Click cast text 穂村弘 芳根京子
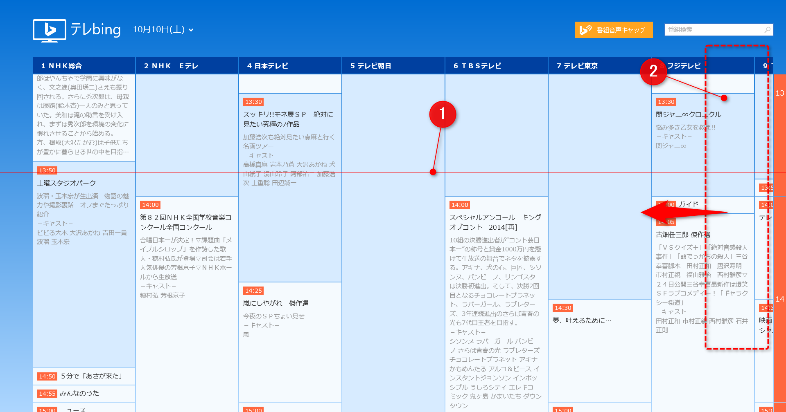Image resolution: width=786 pixels, height=412 pixels. pyautogui.click(x=163, y=295)
